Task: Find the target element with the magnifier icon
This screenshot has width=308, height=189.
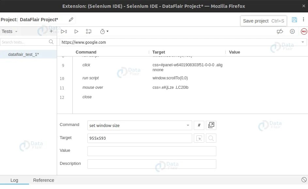Action: (211, 138)
